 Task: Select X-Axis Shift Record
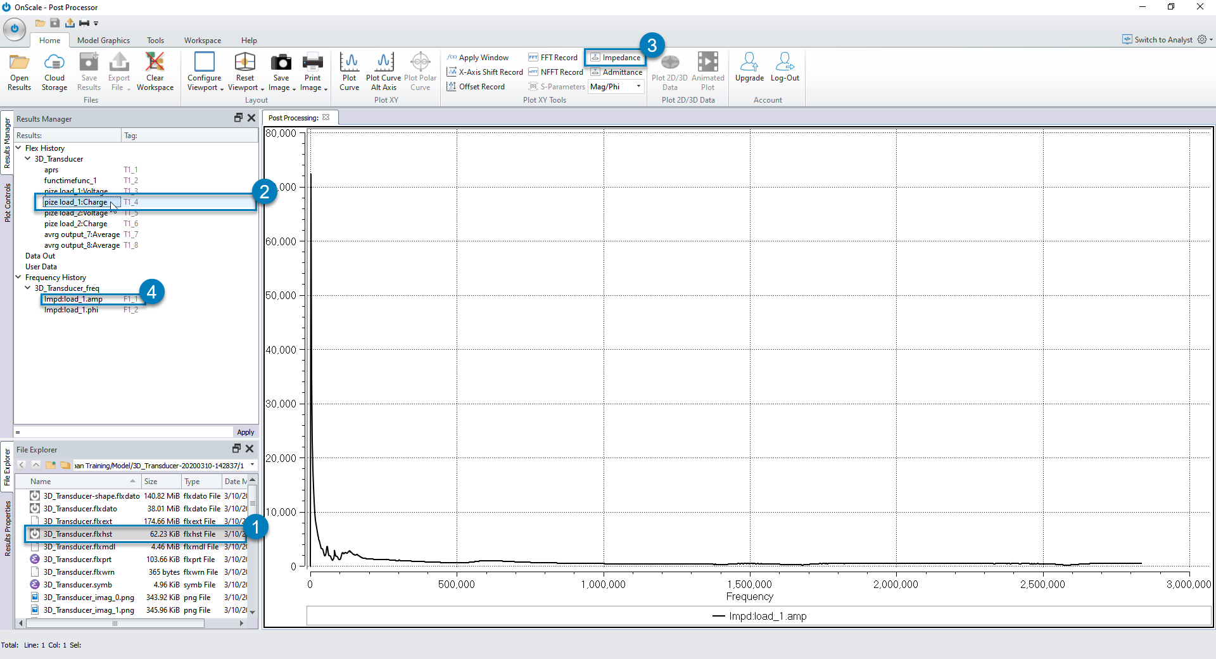(x=485, y=72)
